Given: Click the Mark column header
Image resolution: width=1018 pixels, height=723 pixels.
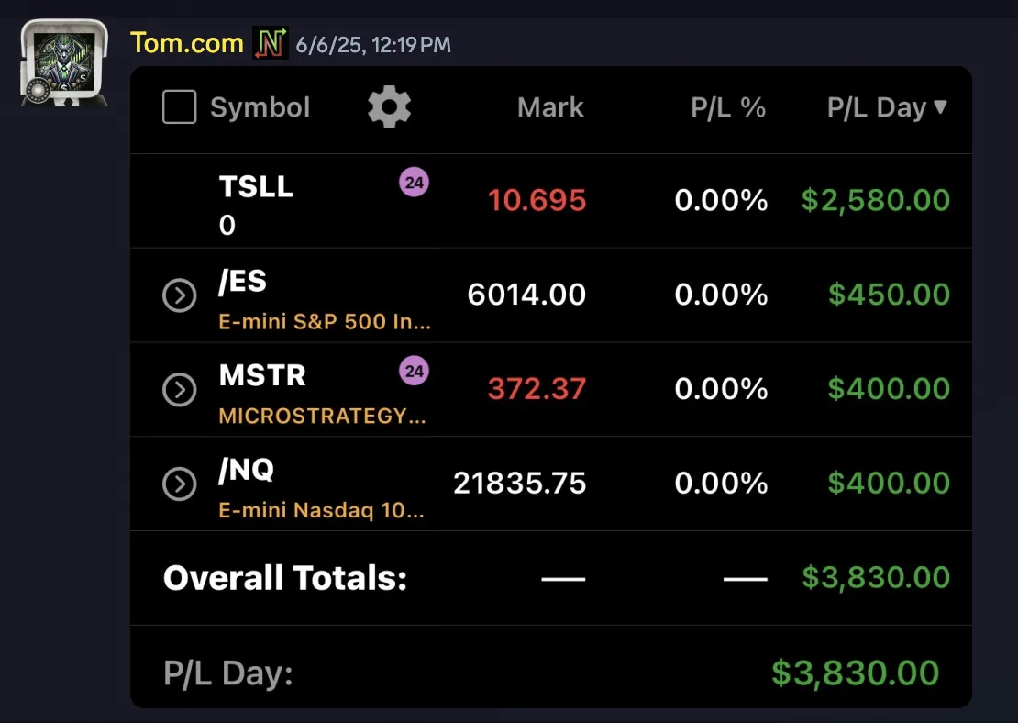Looking at the screenshot, I should (550, 107).
